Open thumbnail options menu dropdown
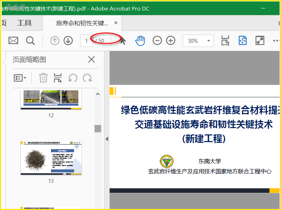281x210 pixels. click(20, 78)
